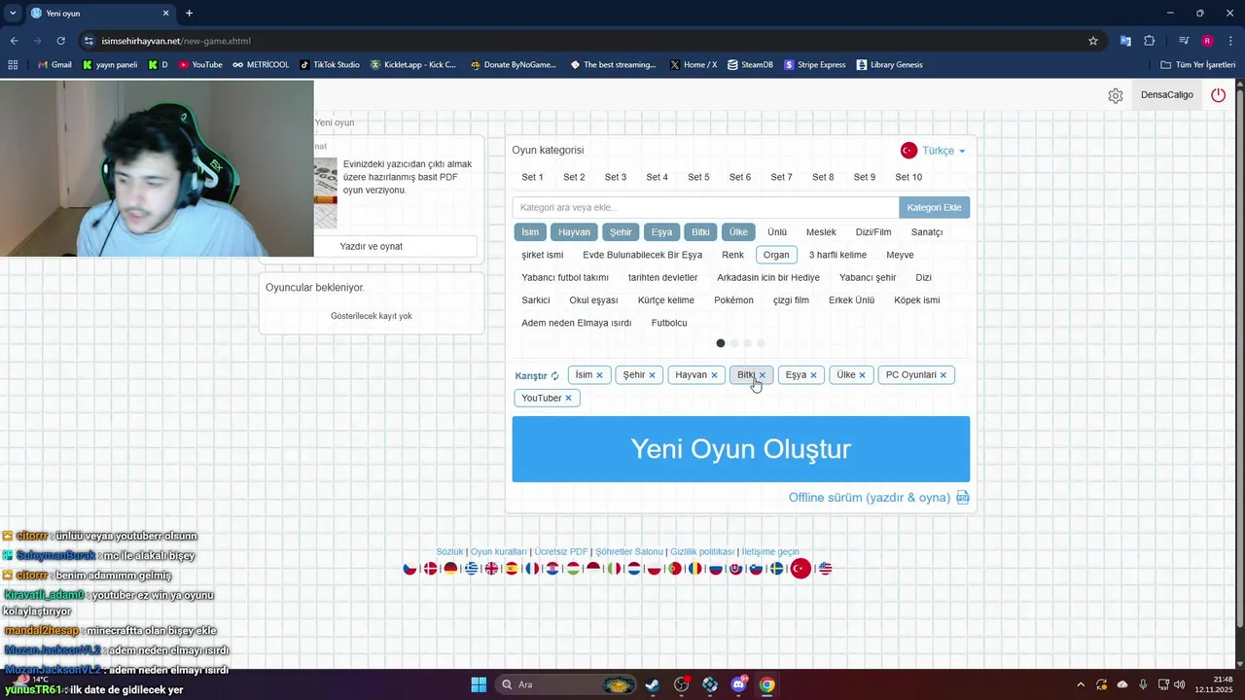Toggle the Renk category chip
The width and height of the screenshot is (1245, 700).
tap(732, 255)
